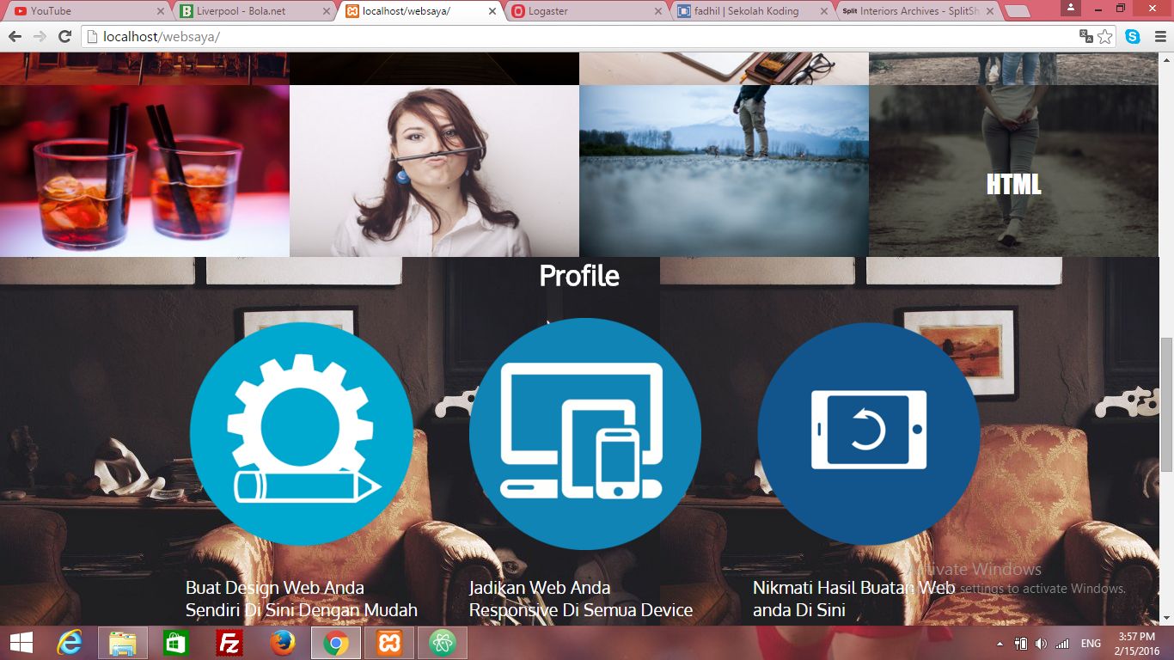Viewport: 1174px width, 660px height.
Task: Click the HTML labeled image tile
Action: pos(1013,171)
